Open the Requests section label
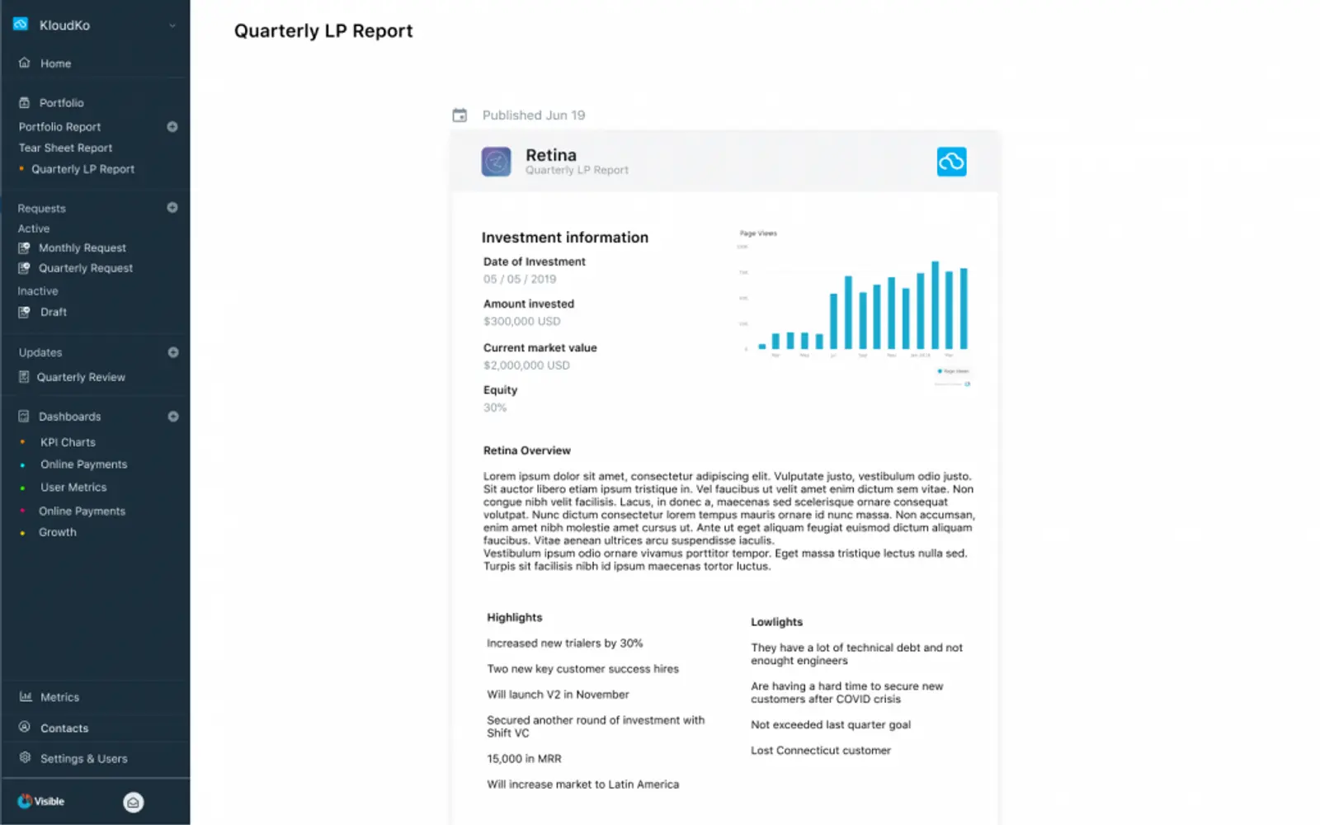 tap(41, 209)
